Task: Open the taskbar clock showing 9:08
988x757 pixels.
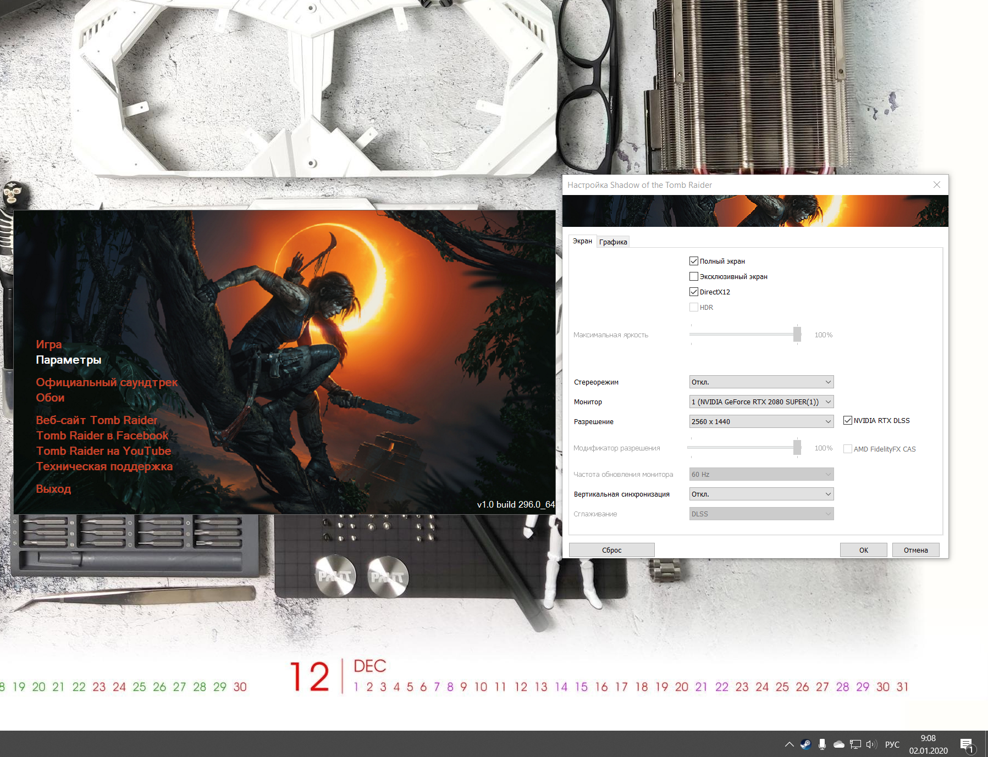Action: [x=928, y=744]
